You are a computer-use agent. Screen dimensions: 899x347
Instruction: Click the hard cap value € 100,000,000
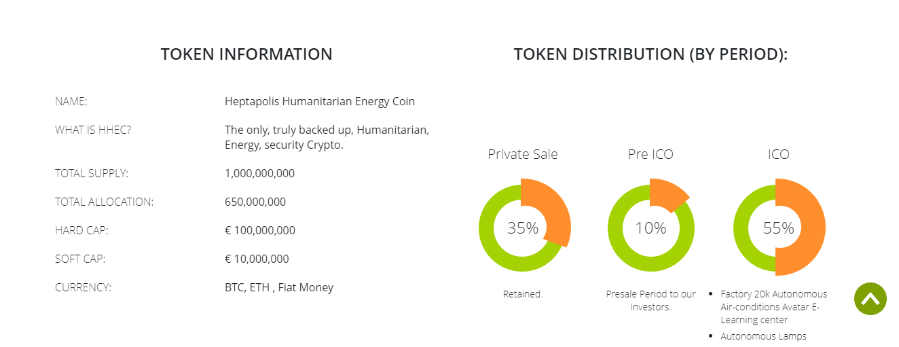pos(260,230)
